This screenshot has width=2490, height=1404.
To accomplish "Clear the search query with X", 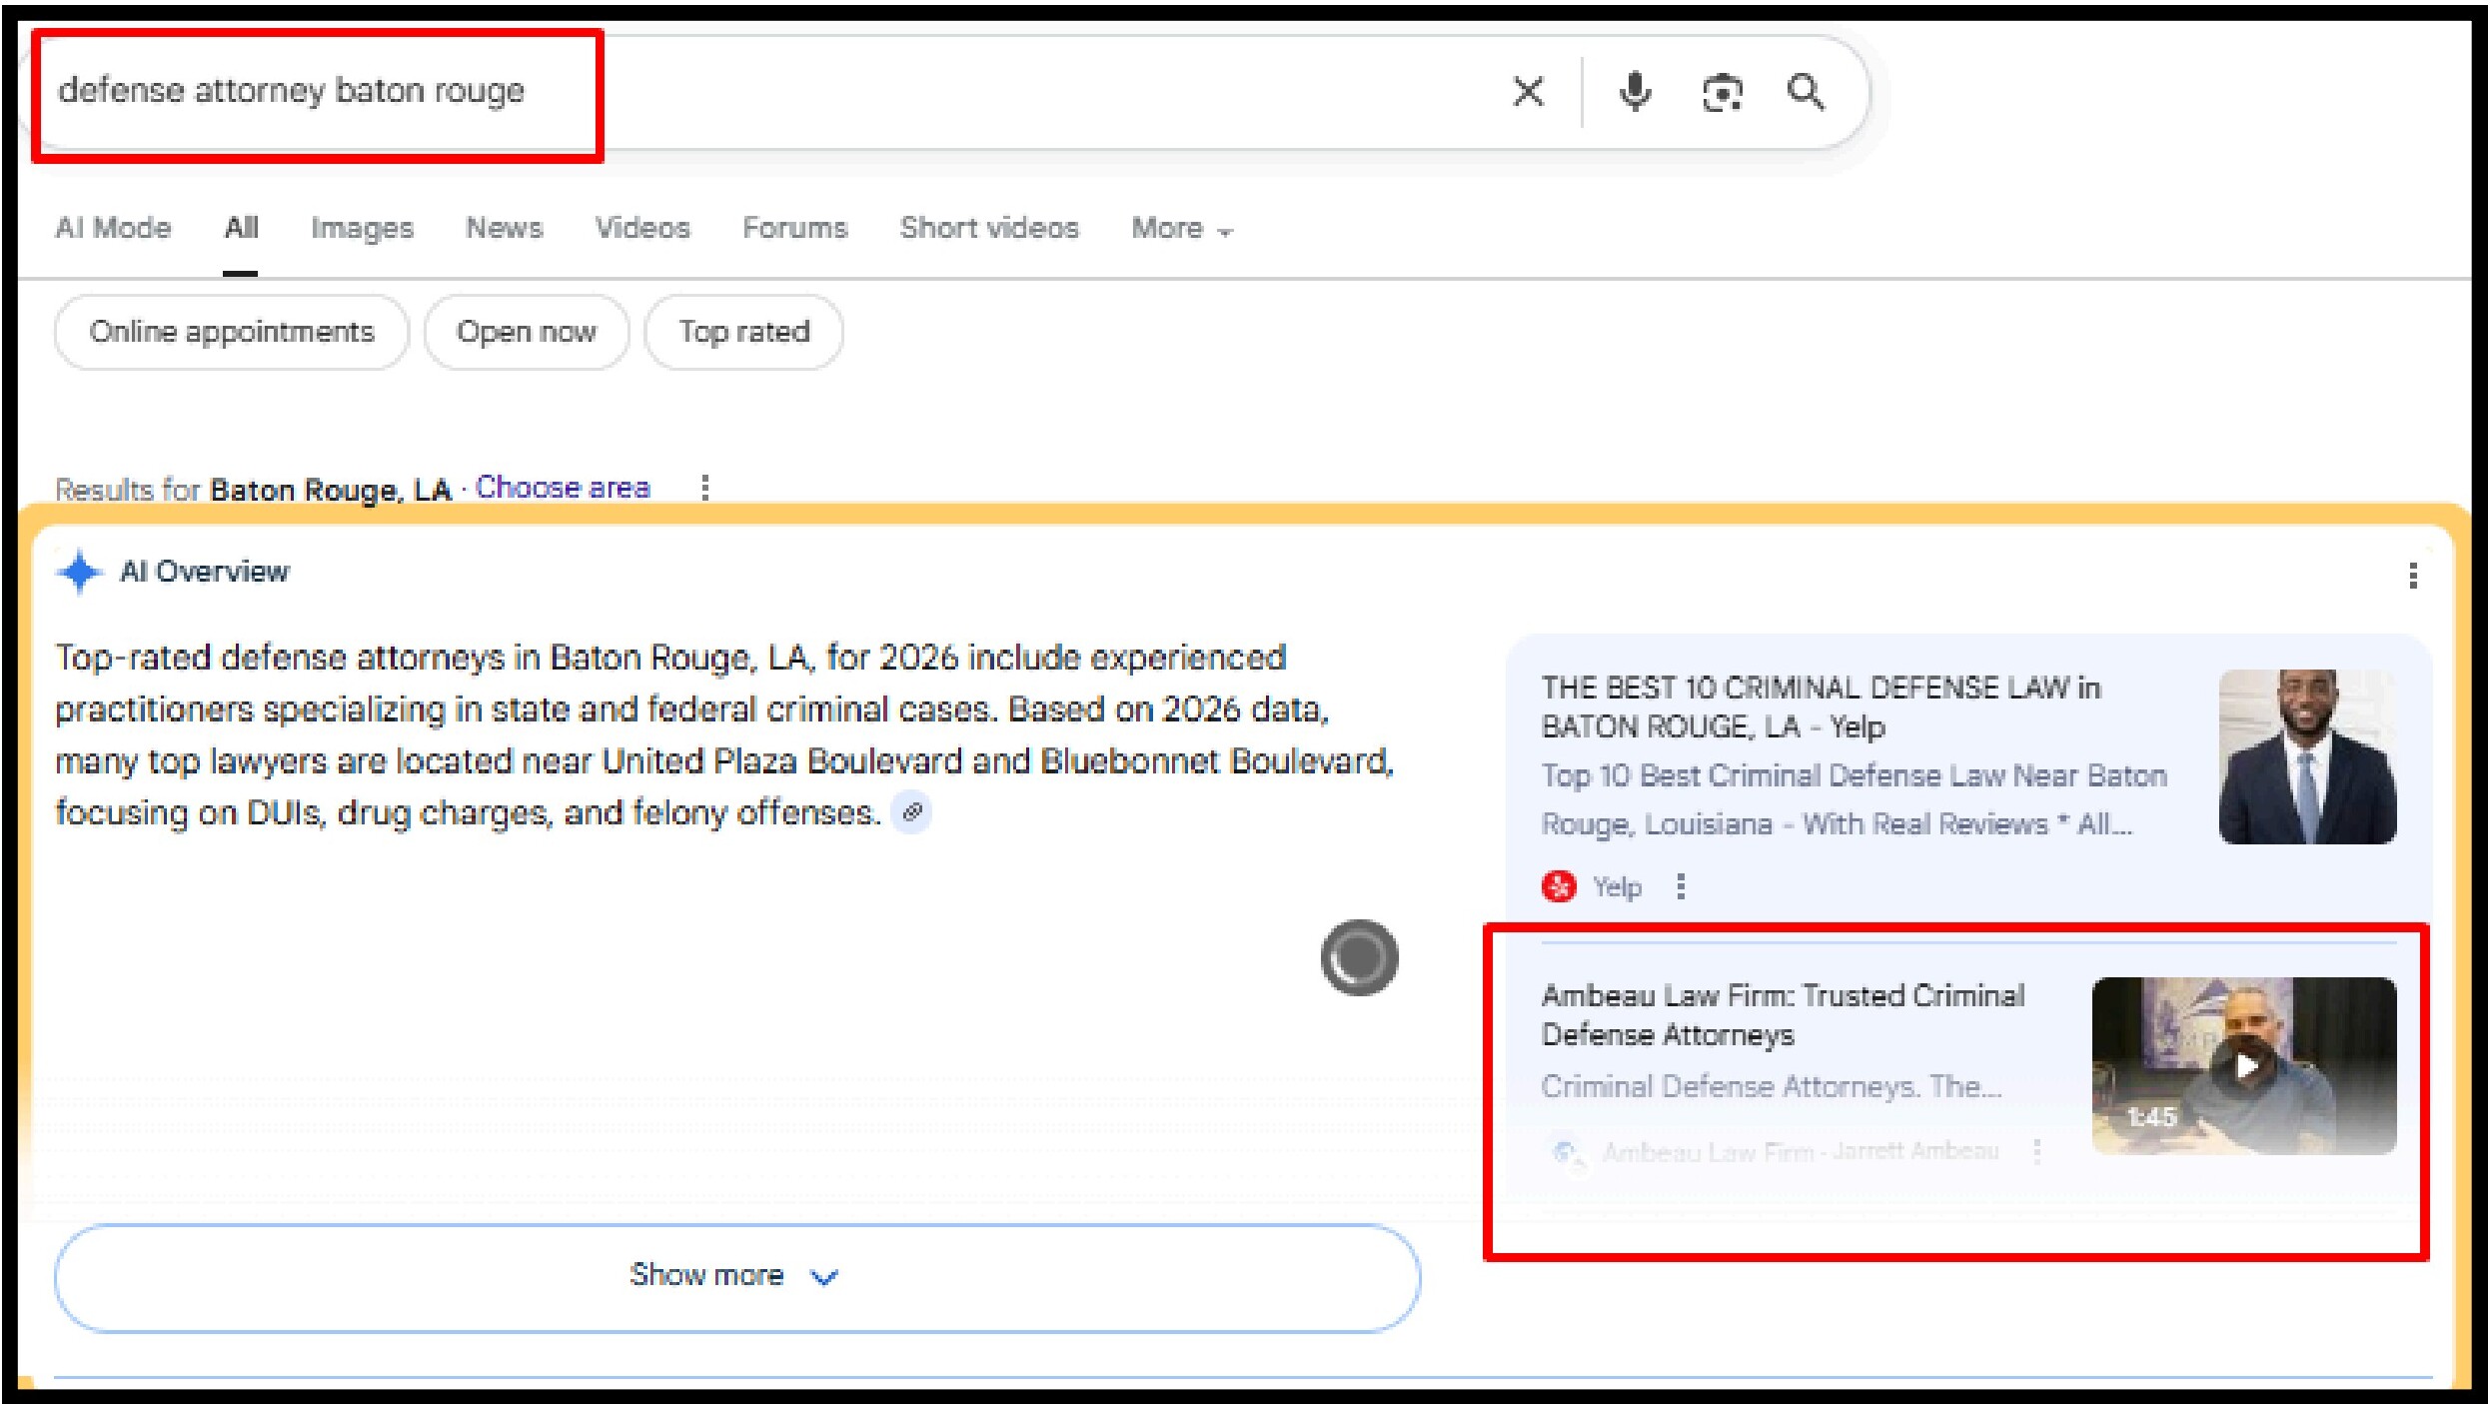I will pyautogui.click(x=1528, y=92).
